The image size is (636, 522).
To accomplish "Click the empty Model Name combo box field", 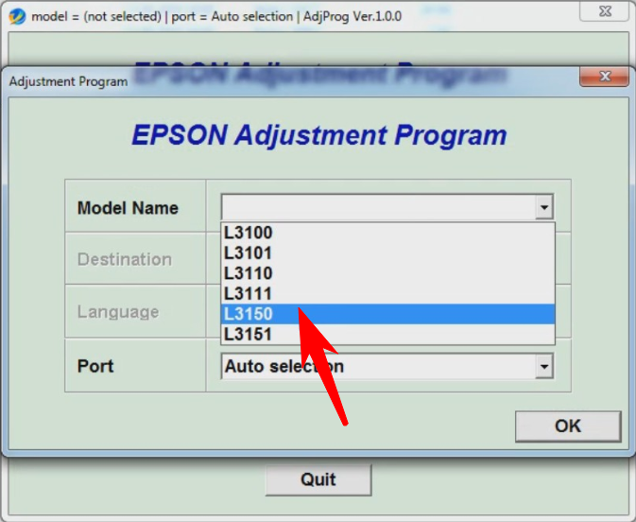I will coord(377,207).
